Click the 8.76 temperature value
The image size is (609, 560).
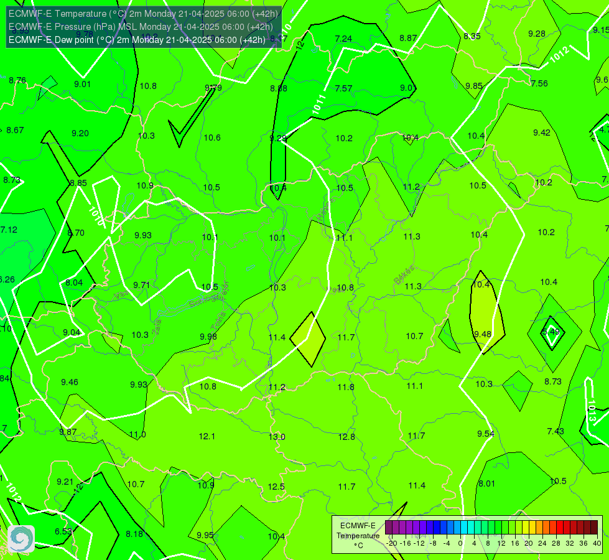[x=17, y=80]
